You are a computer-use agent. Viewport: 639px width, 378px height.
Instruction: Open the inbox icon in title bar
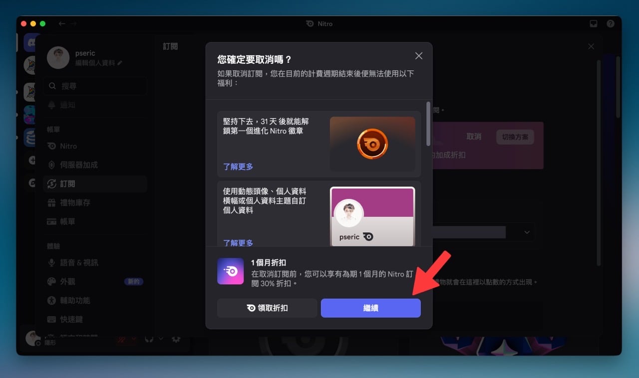594,23
